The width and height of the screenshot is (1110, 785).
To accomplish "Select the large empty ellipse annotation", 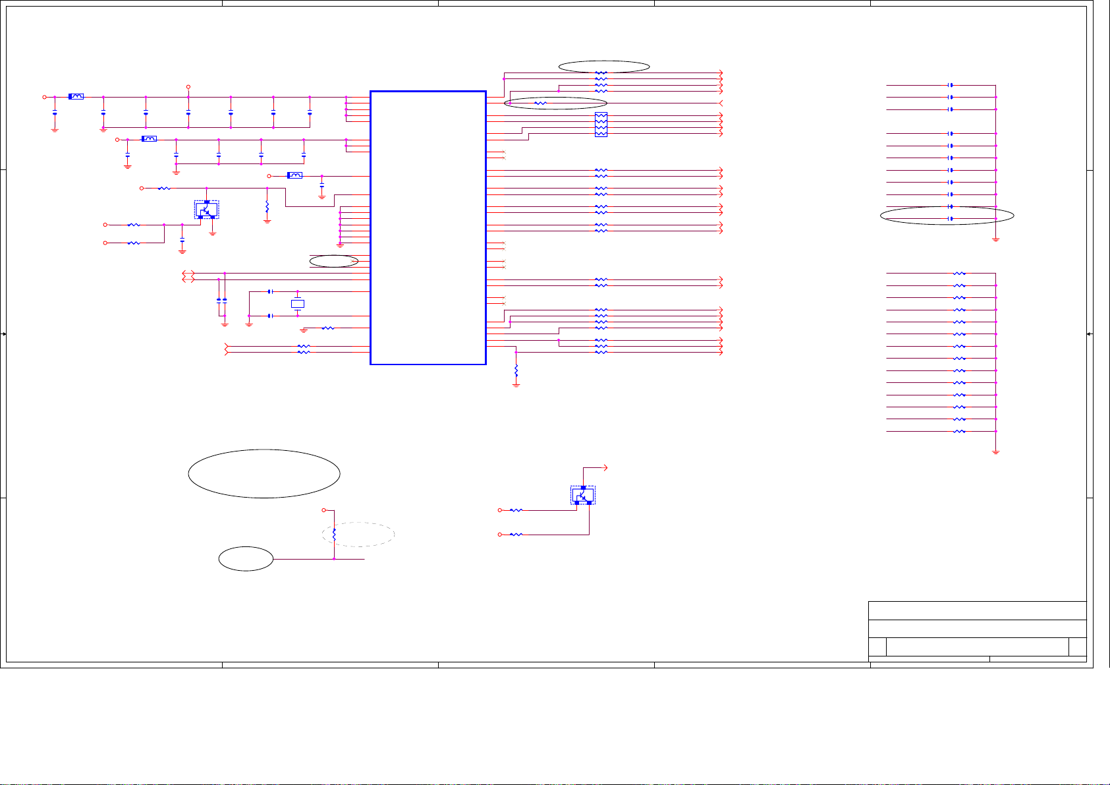I will click(264, 473).
